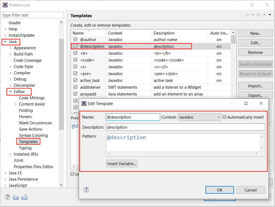Select Syntax Coloring in the tree
275x207 pixels.
pyautogui.click(x=33, y=135)
